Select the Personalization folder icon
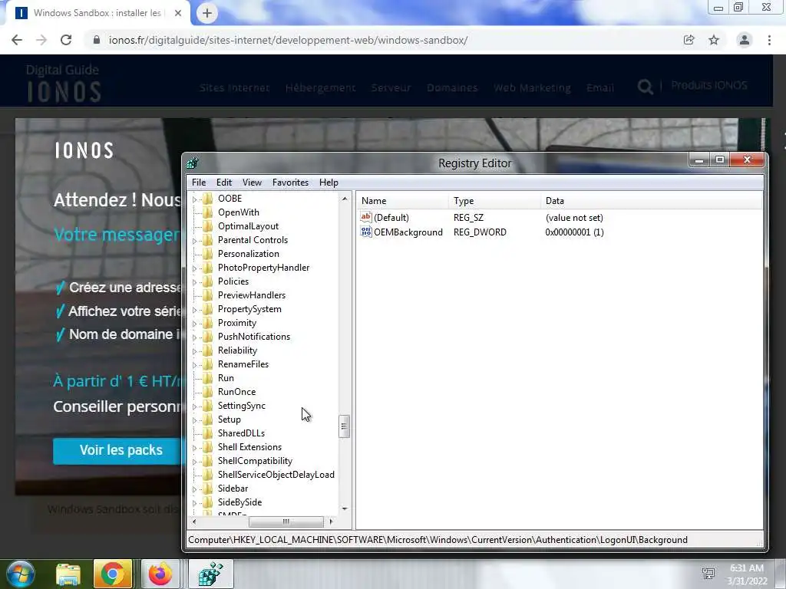The image size is (786, 589). tap(207, 253)
